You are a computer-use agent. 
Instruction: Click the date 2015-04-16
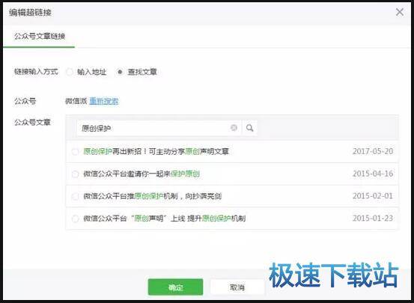[373, 174]
